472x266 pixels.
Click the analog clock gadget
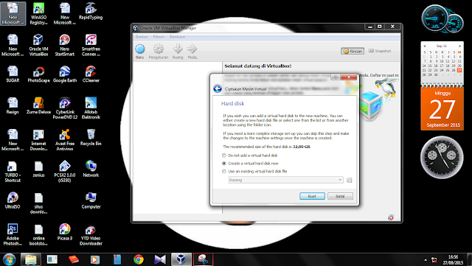click(x=442, y=158)
